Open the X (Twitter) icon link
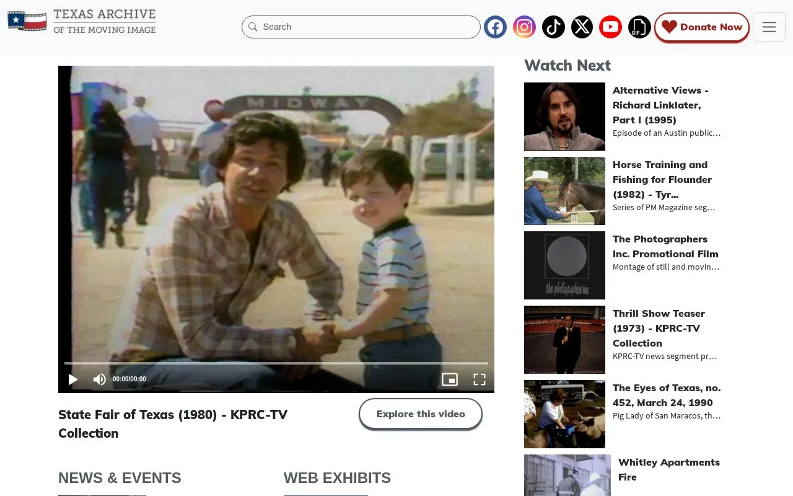 (582, 27)
